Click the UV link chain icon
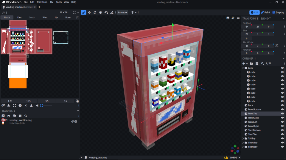This screenshot has width=286, height=160. tap(3, 105)
